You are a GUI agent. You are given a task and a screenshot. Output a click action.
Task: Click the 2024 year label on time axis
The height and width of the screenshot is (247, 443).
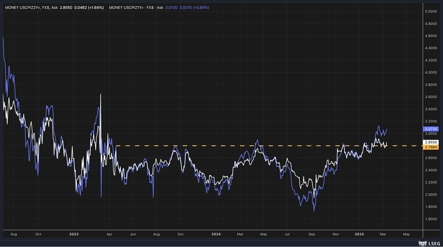216,234
